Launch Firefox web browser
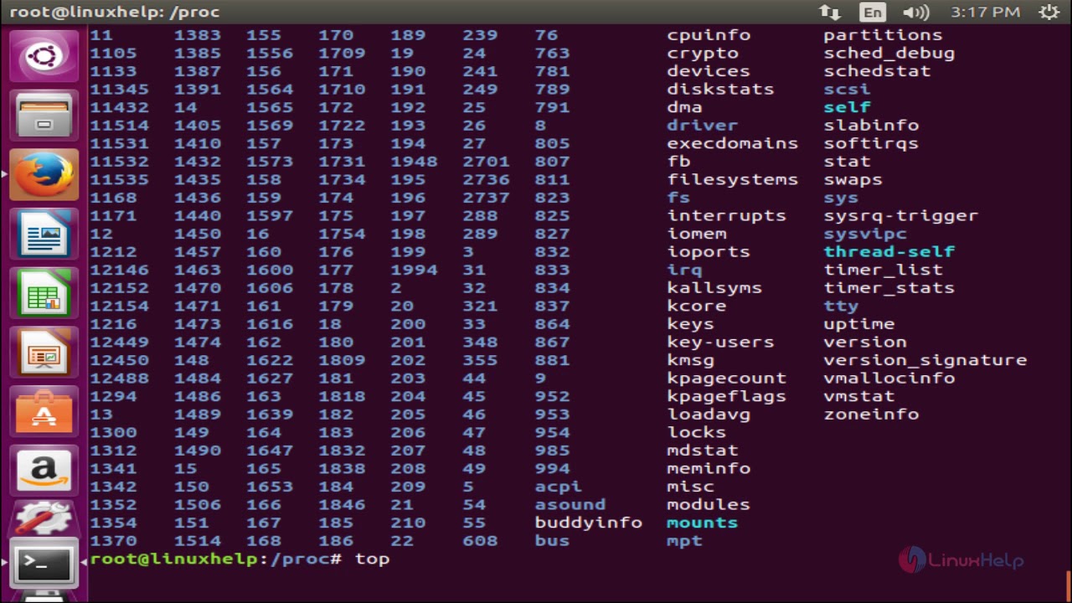This screenshot has width=1072, height=603. click(44, 174)
